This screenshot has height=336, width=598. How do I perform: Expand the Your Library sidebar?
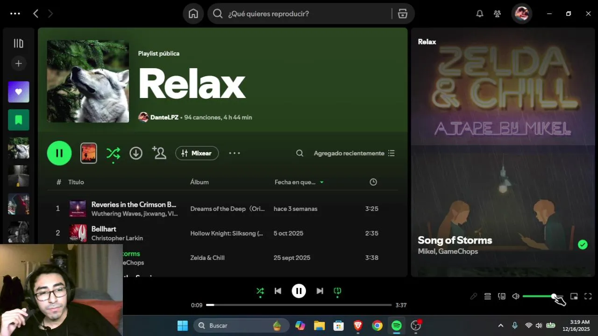click(19, 43)
